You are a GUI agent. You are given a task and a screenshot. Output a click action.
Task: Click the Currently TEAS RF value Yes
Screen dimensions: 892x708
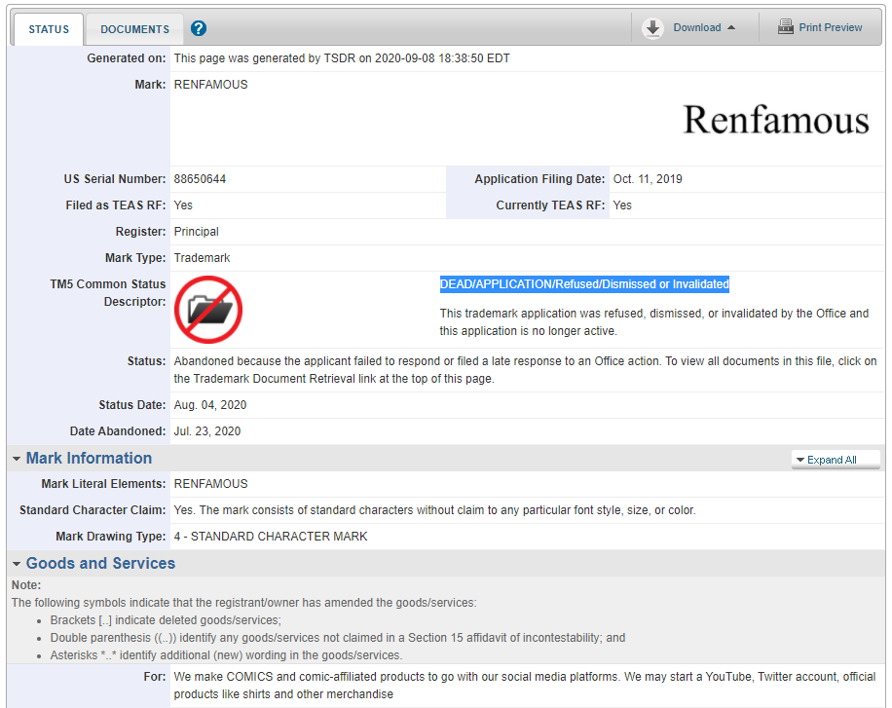click(x=622, y=205)
